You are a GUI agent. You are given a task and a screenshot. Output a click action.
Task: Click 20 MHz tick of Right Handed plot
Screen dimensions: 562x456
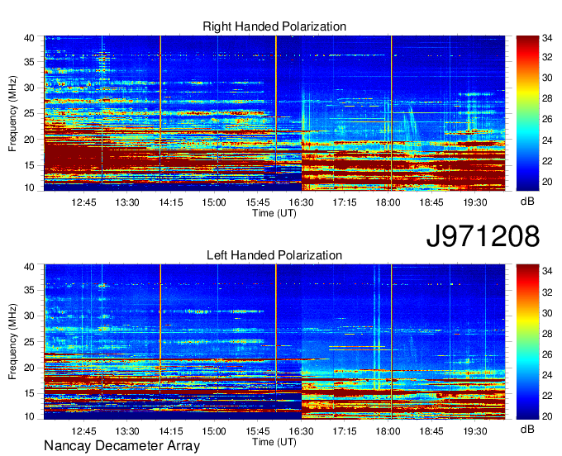coord(29,140)
